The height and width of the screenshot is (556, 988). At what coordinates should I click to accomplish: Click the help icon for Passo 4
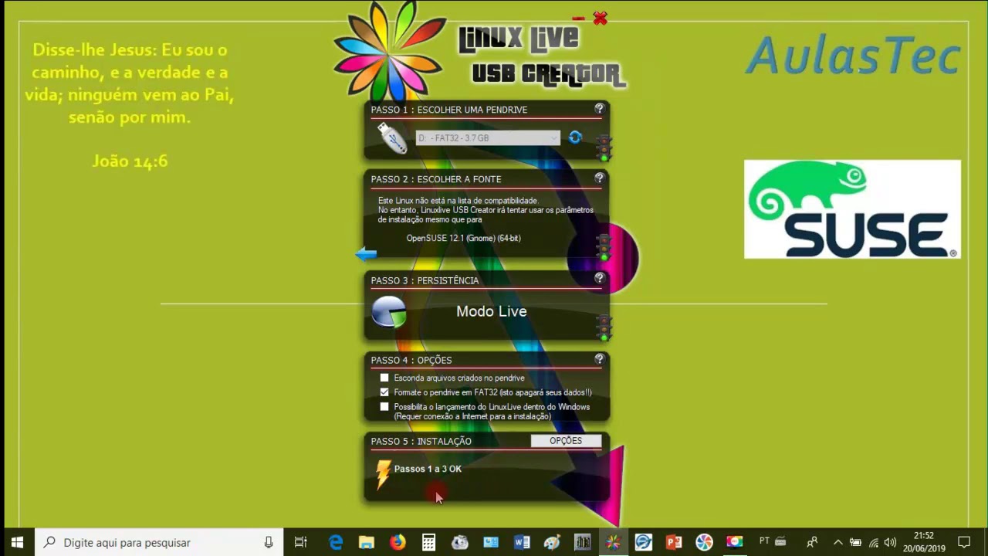[x=599, y=359]
